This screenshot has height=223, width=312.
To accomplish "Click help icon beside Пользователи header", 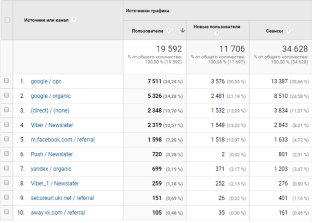I will [x=168, y=31].
